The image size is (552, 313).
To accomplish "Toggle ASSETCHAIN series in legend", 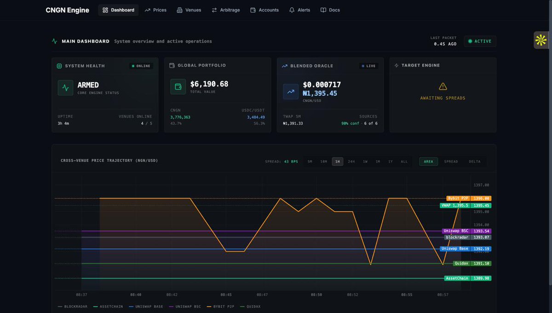I will 108,307.
